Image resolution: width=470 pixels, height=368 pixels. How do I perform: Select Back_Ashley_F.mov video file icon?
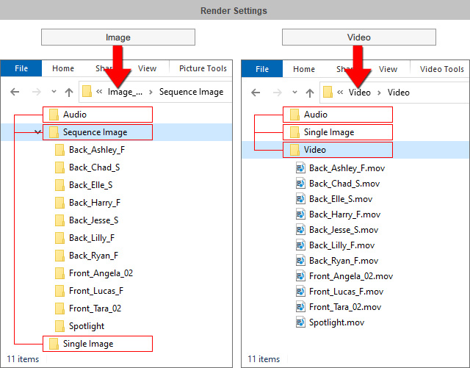point(300,168)
